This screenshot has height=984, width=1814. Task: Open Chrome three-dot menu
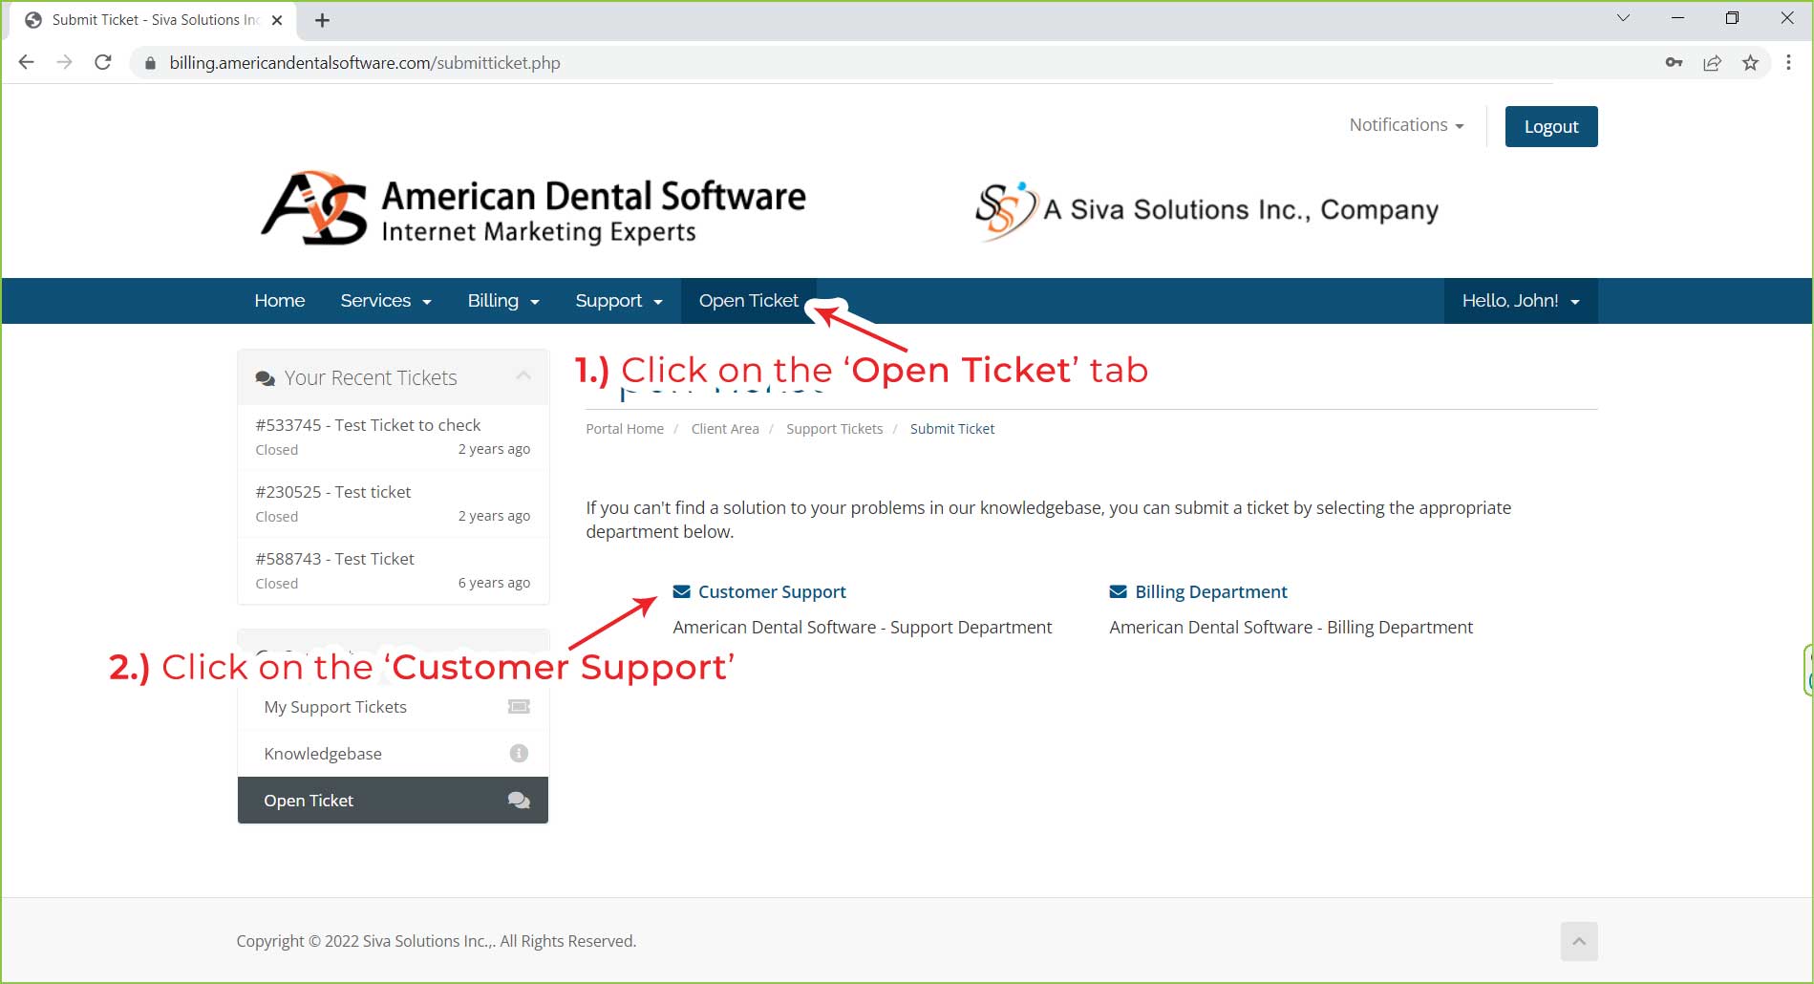[1788, 63]
